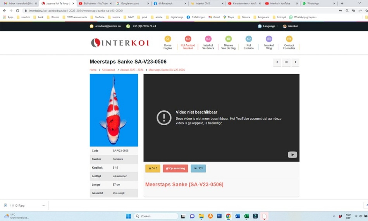Open the 1111017.jpg downloaded file
The width and height of the screenshot is (368, 221).
coord(17,205)
